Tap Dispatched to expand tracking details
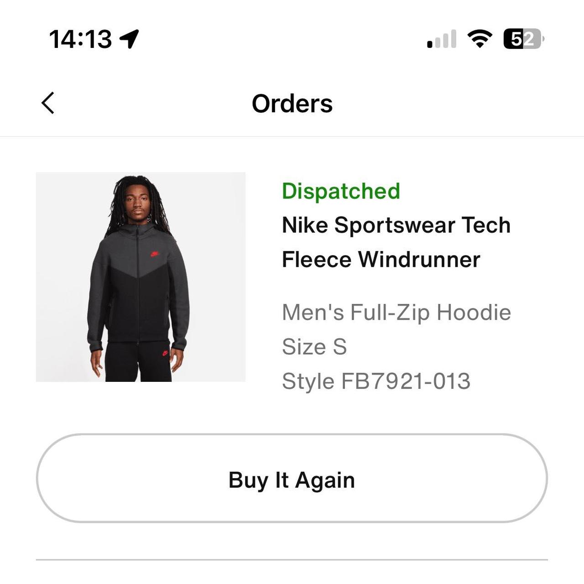 pos(342,191)
